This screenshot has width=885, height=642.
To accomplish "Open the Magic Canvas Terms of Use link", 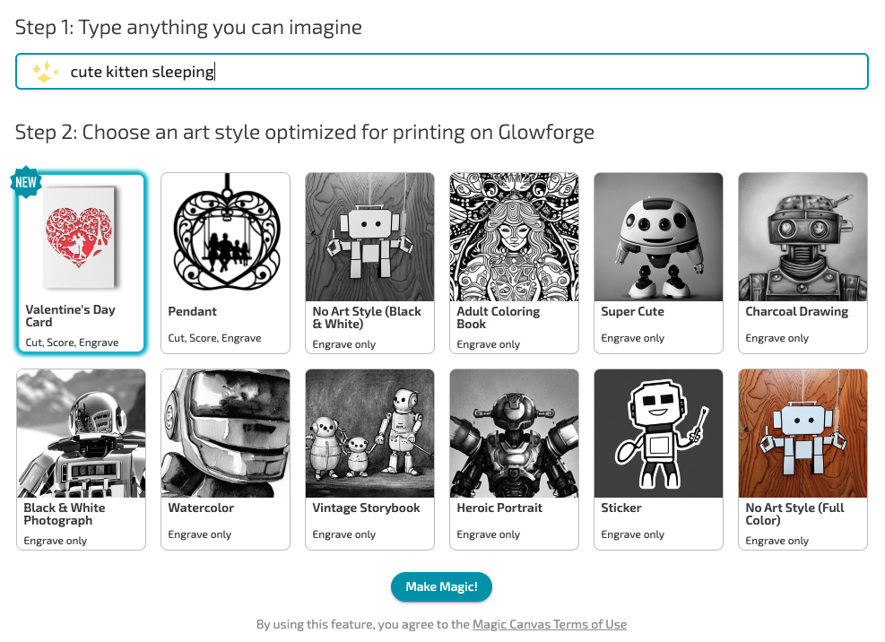I will [549, 624].
